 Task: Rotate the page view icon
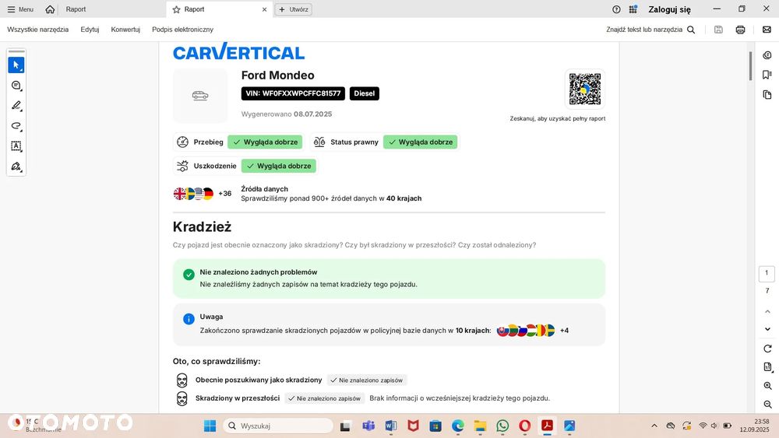point(767,349)
